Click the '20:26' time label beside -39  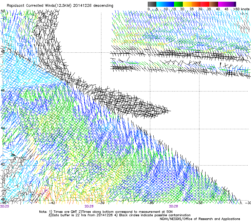point(89,206)
